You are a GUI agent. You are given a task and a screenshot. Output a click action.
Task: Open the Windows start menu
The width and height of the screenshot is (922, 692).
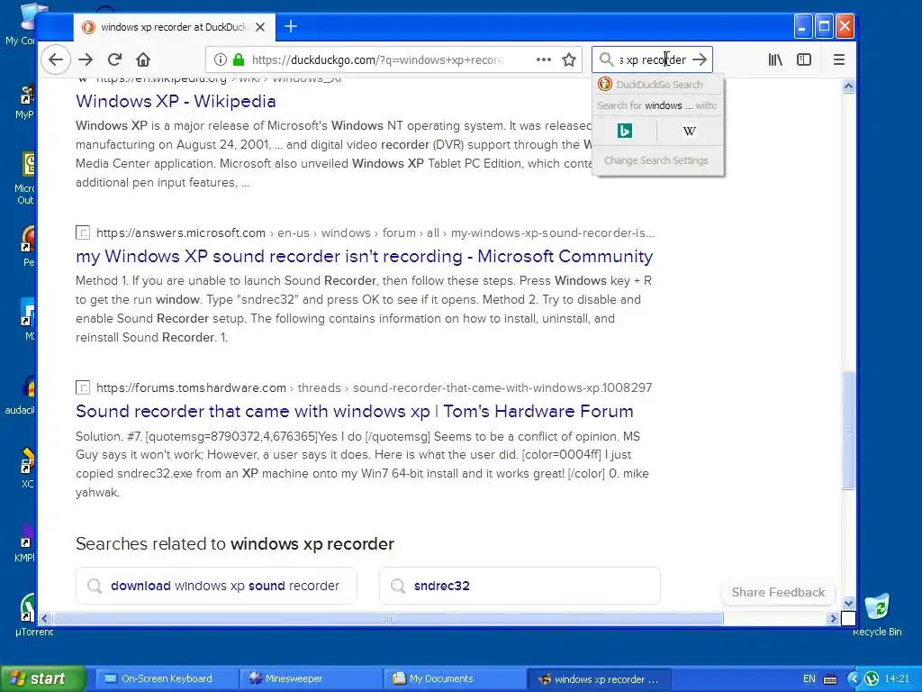[42, 678]
